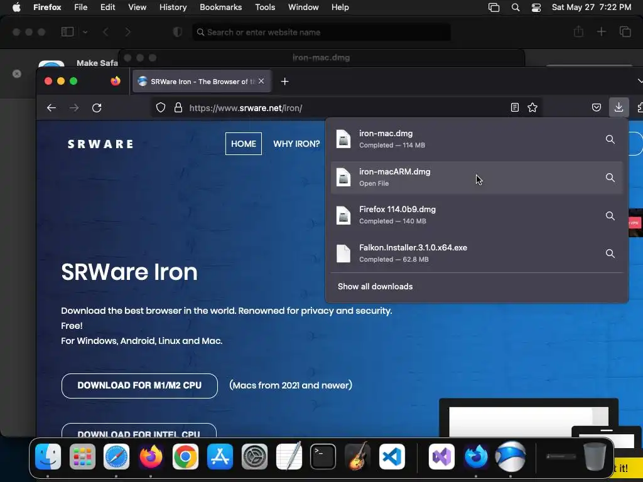The height and width of the screenshot is (482, 643).
Task: Open Launchpad from the Dock
Action: click(82, 456)
